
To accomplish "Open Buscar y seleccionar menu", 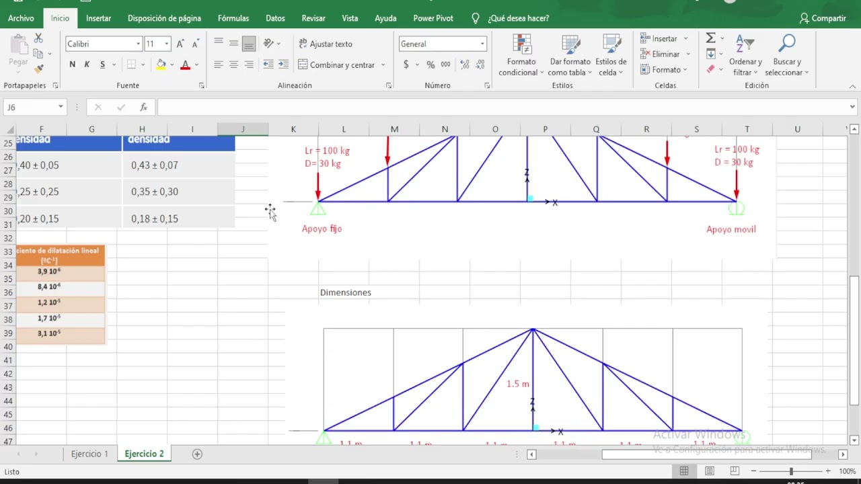I will click(x=786, y=55).
